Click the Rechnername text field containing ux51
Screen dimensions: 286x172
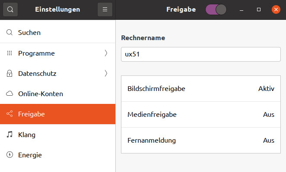coord(201,54)
